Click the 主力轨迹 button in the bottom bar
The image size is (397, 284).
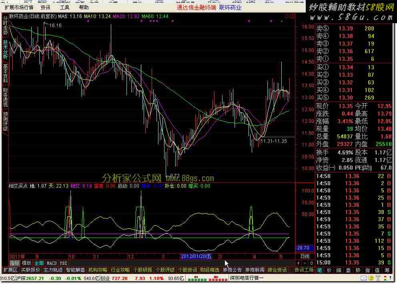pos(53,270)
